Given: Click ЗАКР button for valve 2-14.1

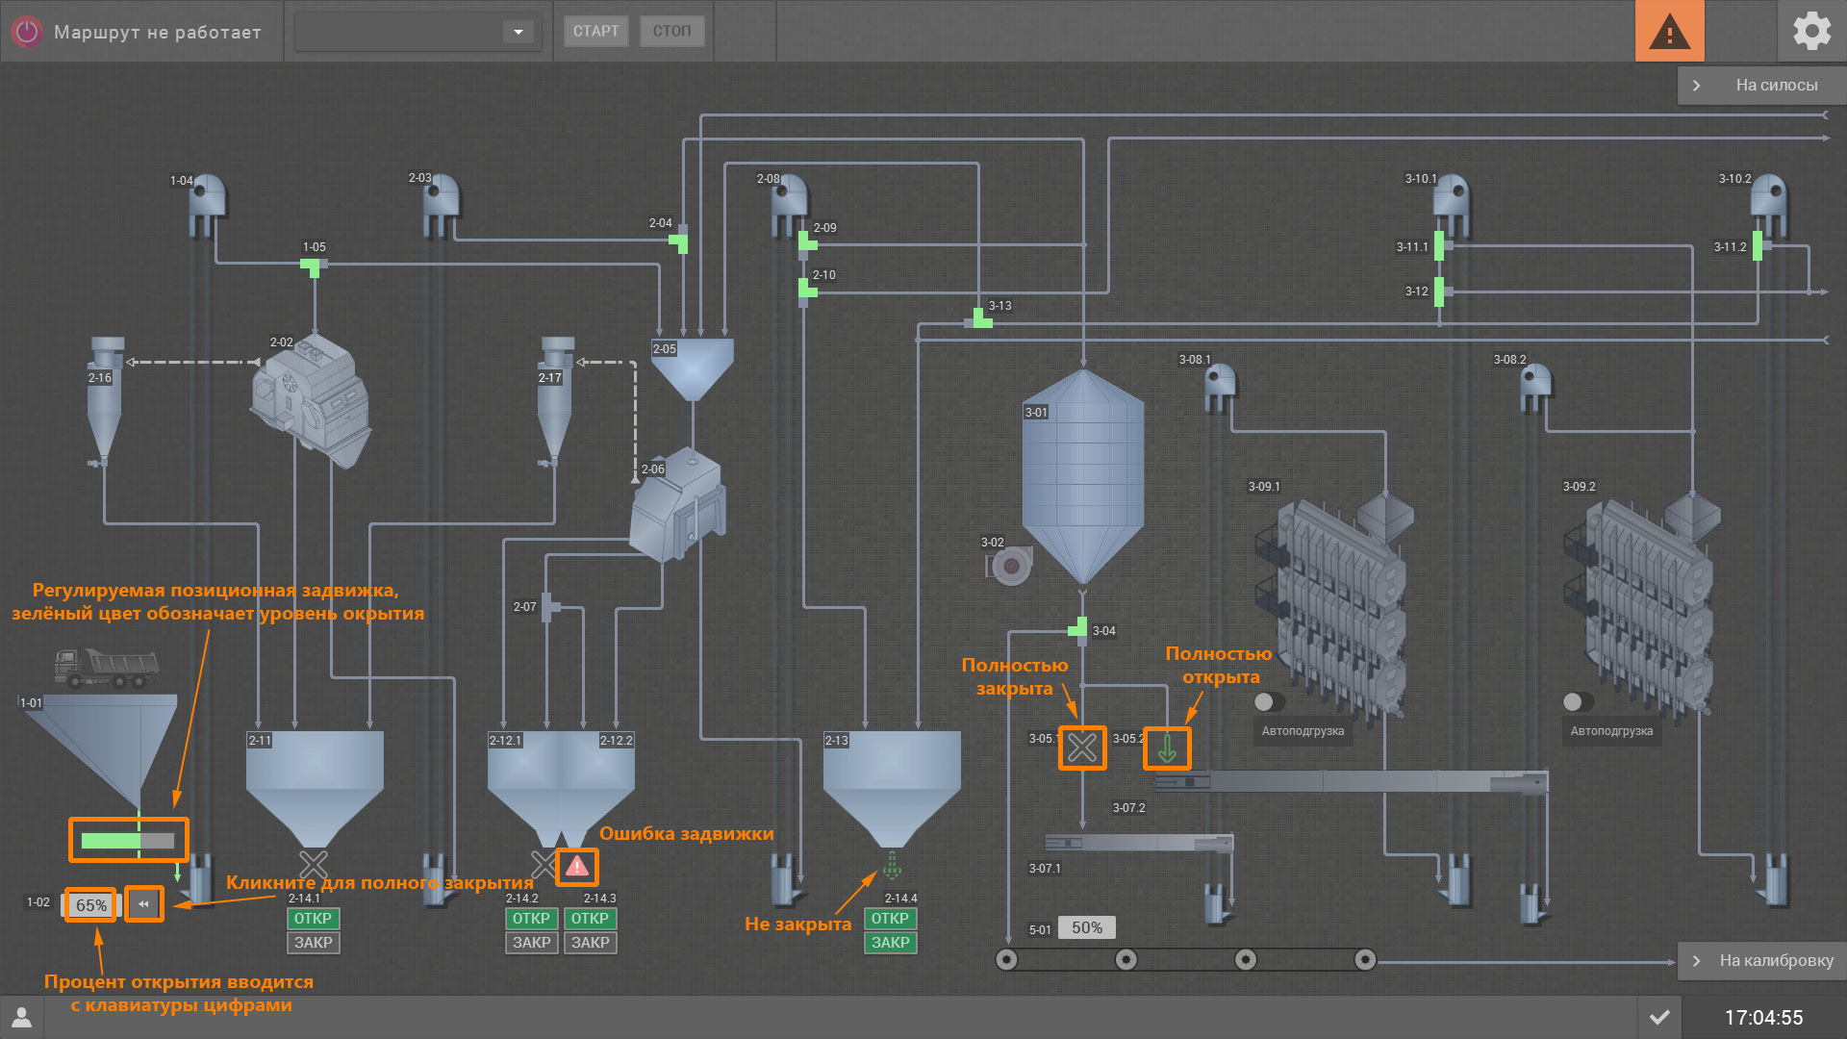Looking at the screenshot, I should (313, 943).
